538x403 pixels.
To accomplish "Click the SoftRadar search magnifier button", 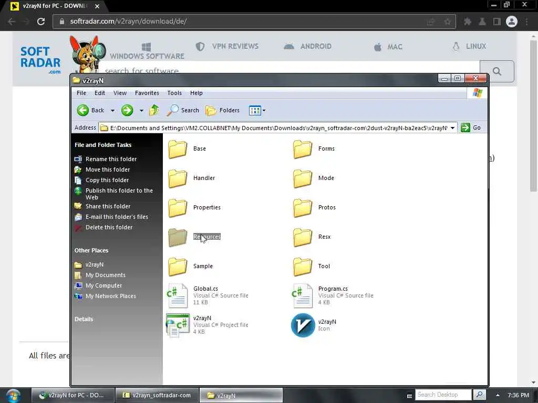I will coord(496,71).
